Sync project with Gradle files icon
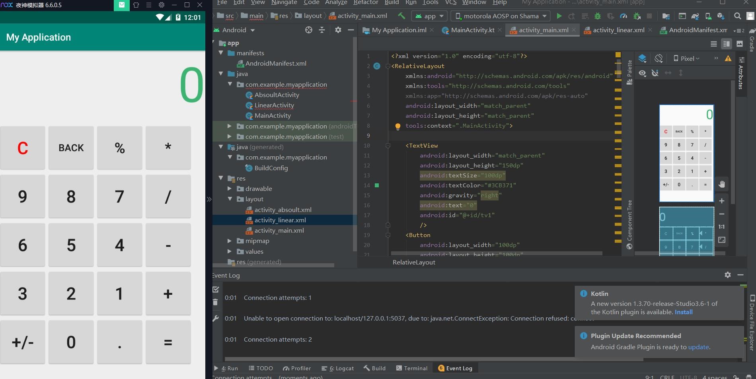756x379 pixels. tap(695, 16)
